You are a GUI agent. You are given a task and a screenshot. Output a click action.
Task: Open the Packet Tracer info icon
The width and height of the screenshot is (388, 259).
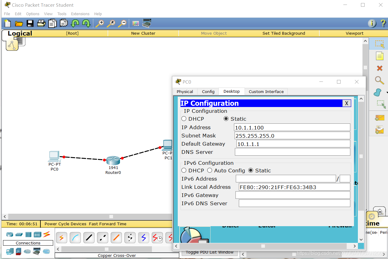pos(372,23)
